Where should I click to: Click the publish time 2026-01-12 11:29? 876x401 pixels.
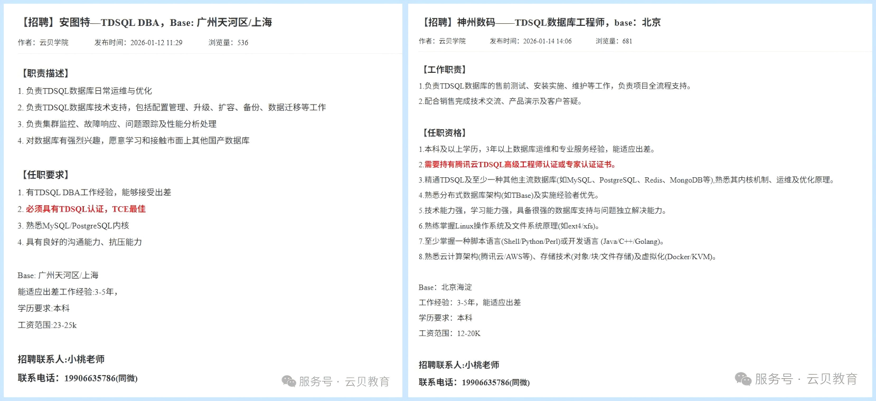[156, 43]
